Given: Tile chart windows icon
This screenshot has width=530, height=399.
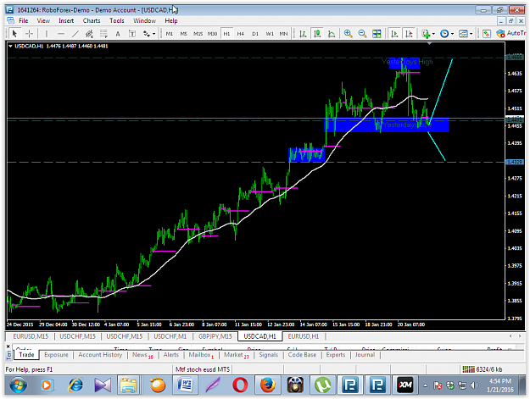Looking at the screenshot, I should tap(377, 33).
